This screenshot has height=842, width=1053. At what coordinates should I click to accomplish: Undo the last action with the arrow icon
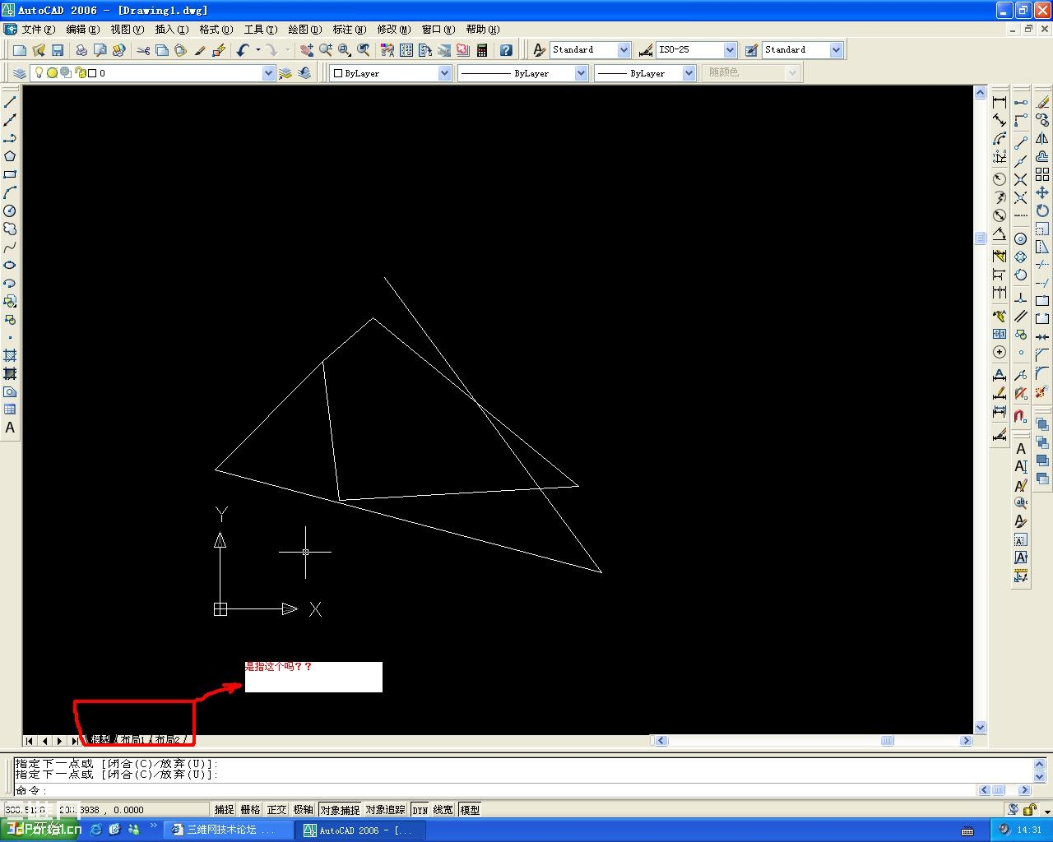[x=243, y=50]
